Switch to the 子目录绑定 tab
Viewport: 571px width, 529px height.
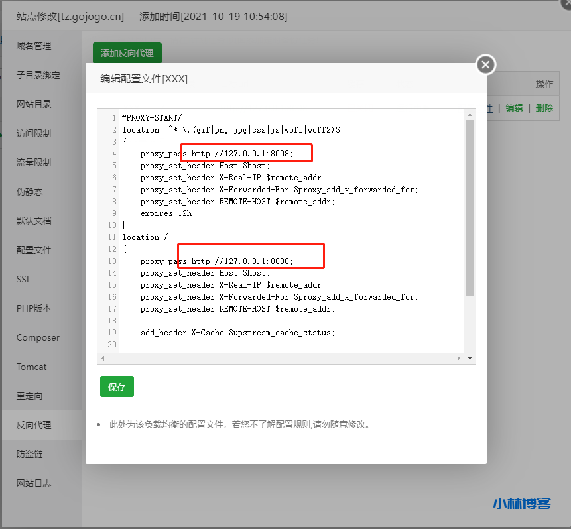click(x=38, y=75)
